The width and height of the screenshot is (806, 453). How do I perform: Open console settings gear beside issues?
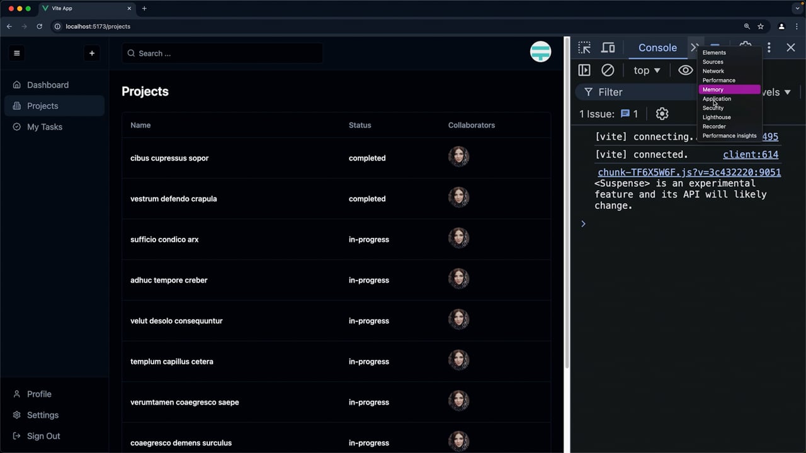pyautogui.click(x=662, y=114)
